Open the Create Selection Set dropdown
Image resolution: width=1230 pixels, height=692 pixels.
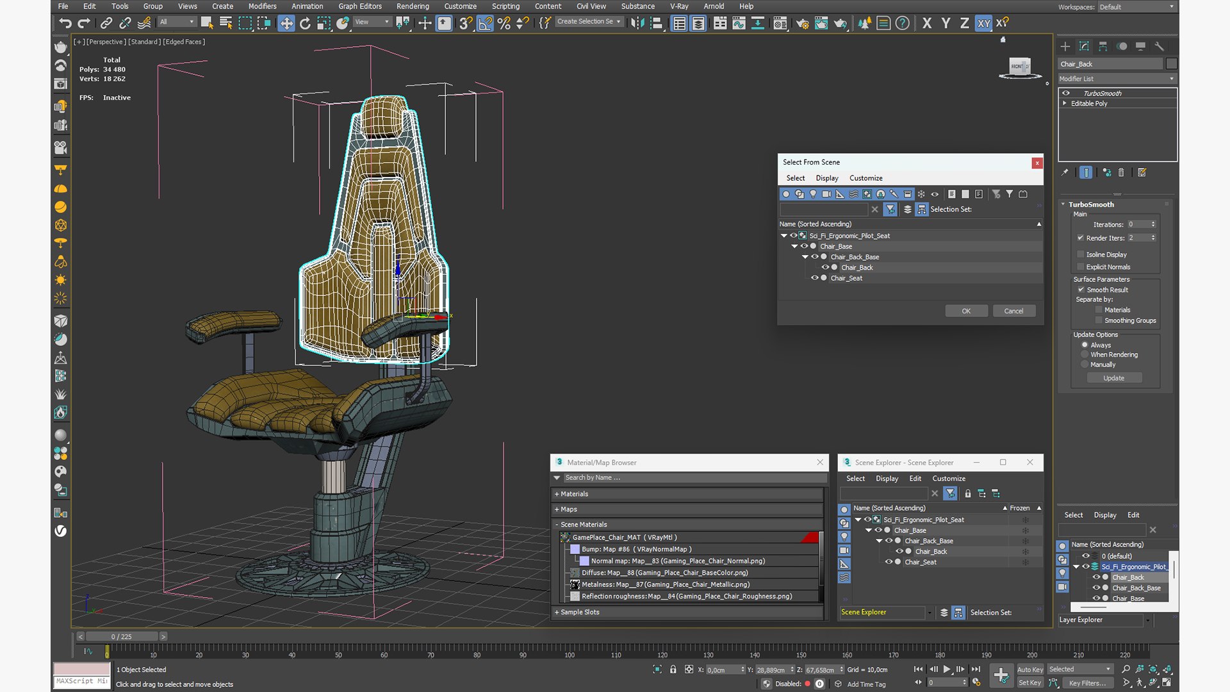588,22
